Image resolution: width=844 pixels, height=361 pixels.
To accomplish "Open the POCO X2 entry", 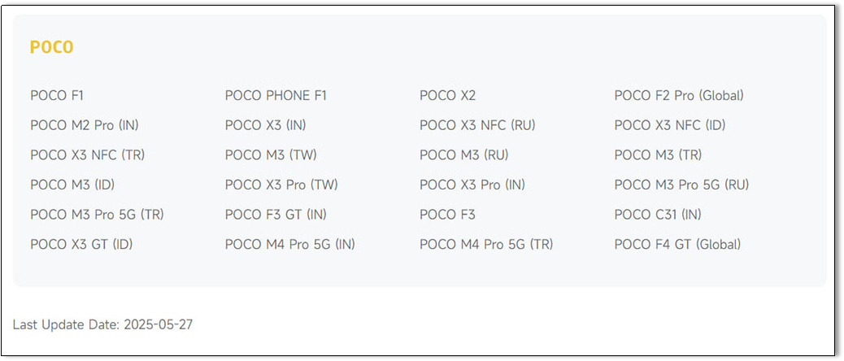I will [447, 96].
